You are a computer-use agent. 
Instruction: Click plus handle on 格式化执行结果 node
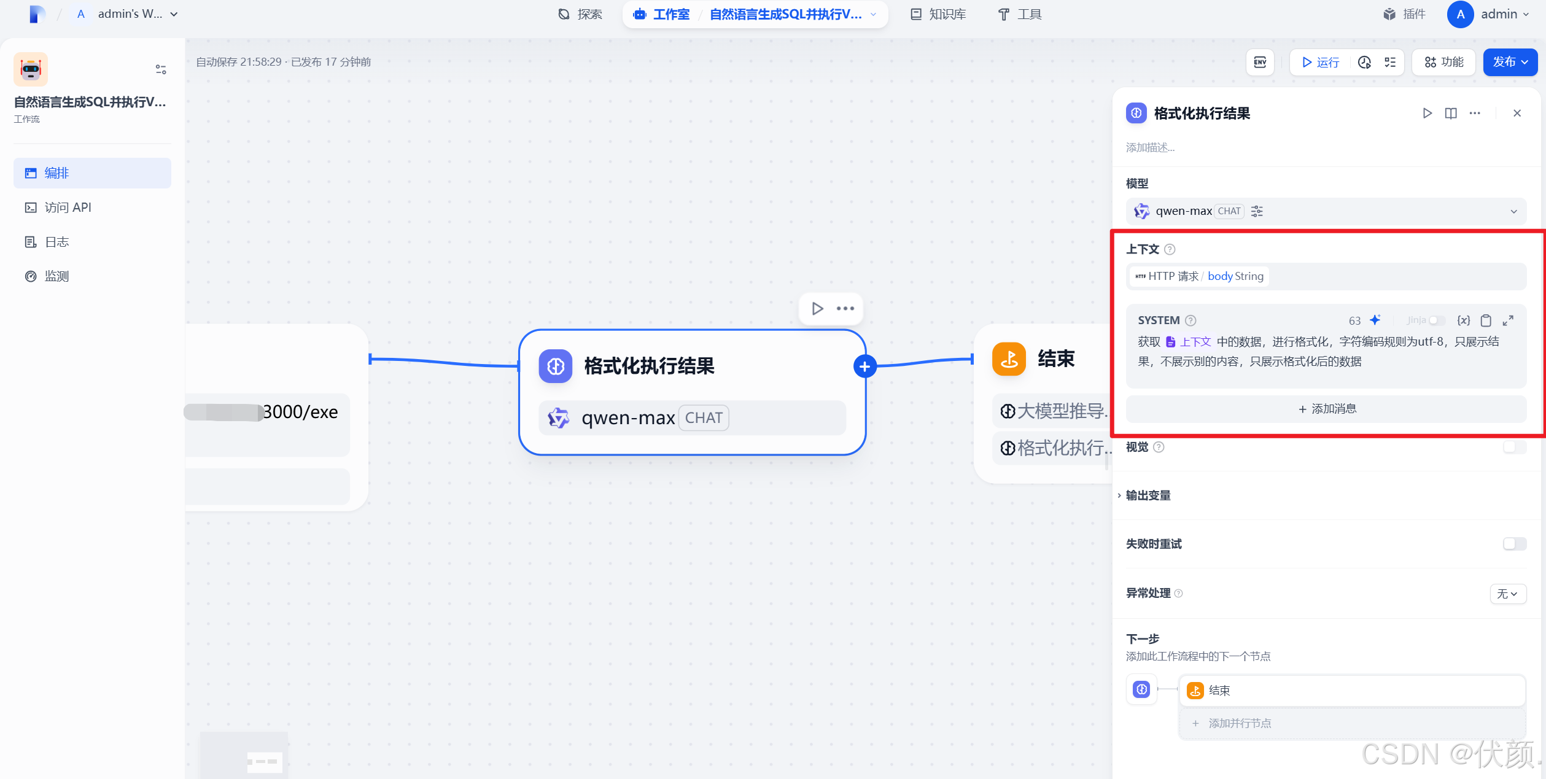[x=864, y=366]
